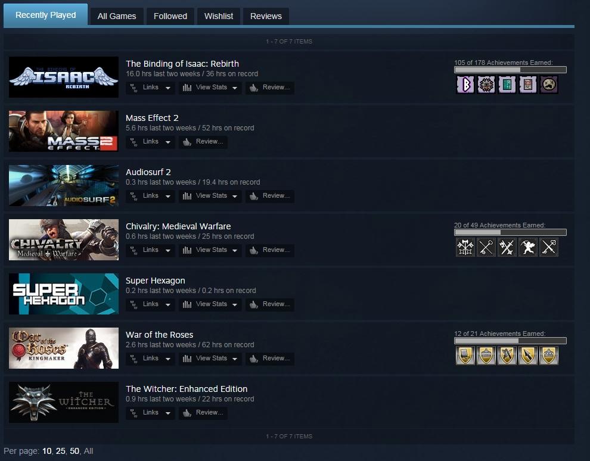Open Links dropdown for Super Hexagon
Image resolution: width=590 pixels, height=461 pixels.
click(150, 304)
